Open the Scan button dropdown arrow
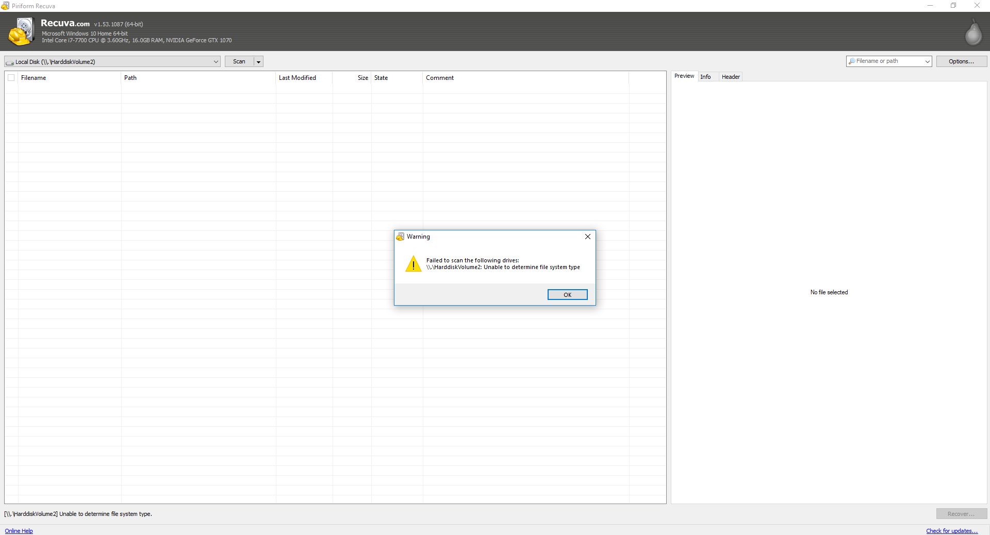The width and height of the screenshot is (990, 535). 259,62
